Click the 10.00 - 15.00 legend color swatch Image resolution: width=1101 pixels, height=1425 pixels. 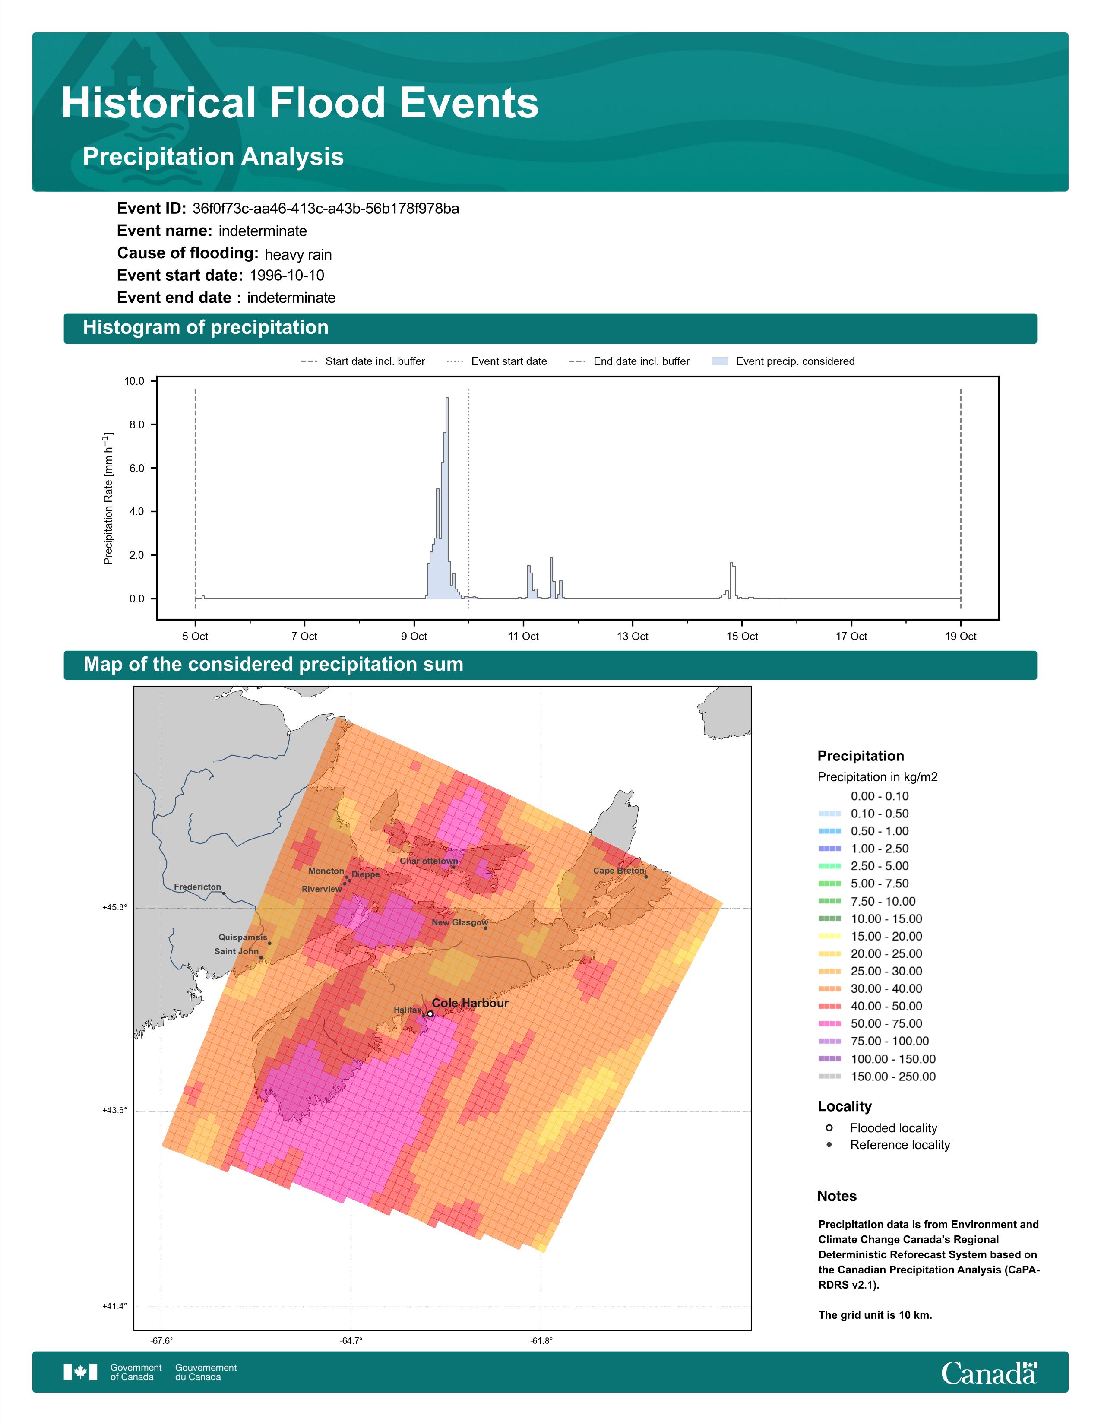[x=830, y=918]
